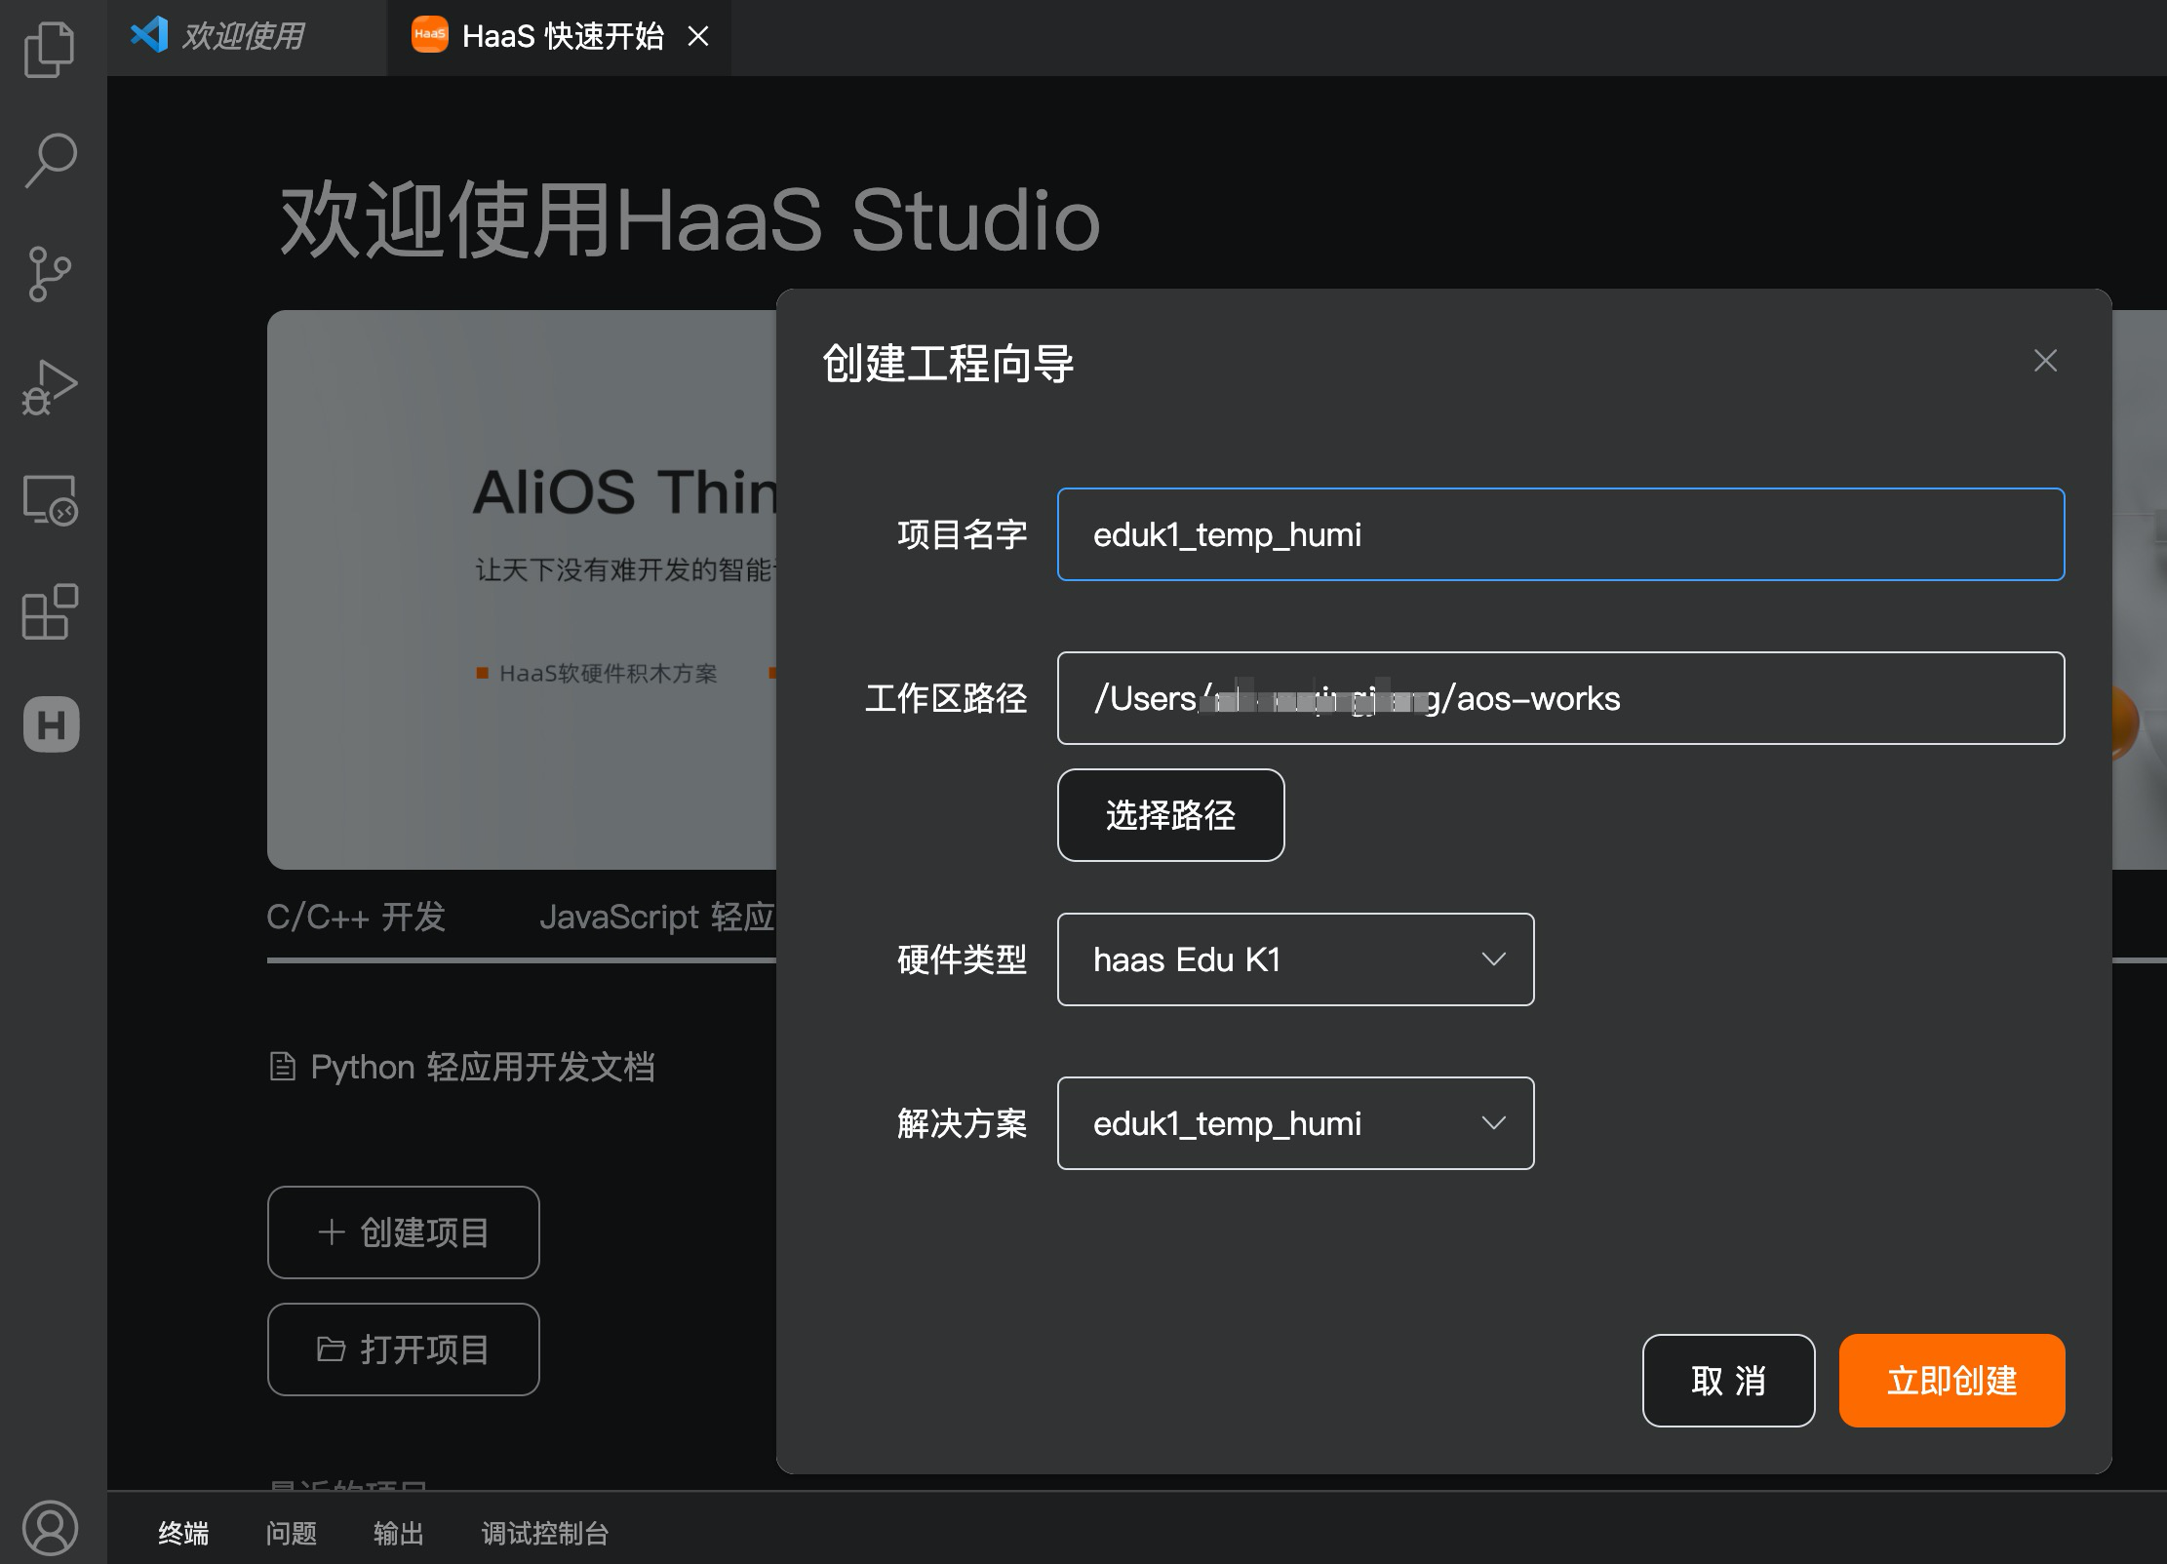Open the Remote Explorer icon in the sidebar
Screen dimensions: 2167x1564
tap(49, 502)
